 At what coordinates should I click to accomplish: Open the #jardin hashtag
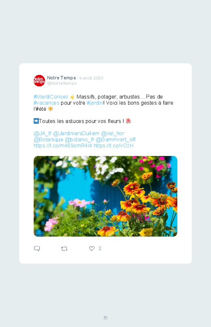95,103
